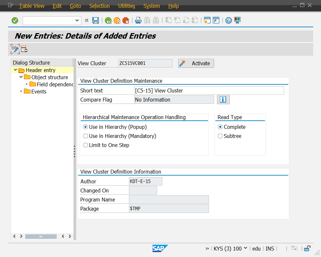Click the green Back arrow icon
The image size is (321, 257).
pos(108,20)
